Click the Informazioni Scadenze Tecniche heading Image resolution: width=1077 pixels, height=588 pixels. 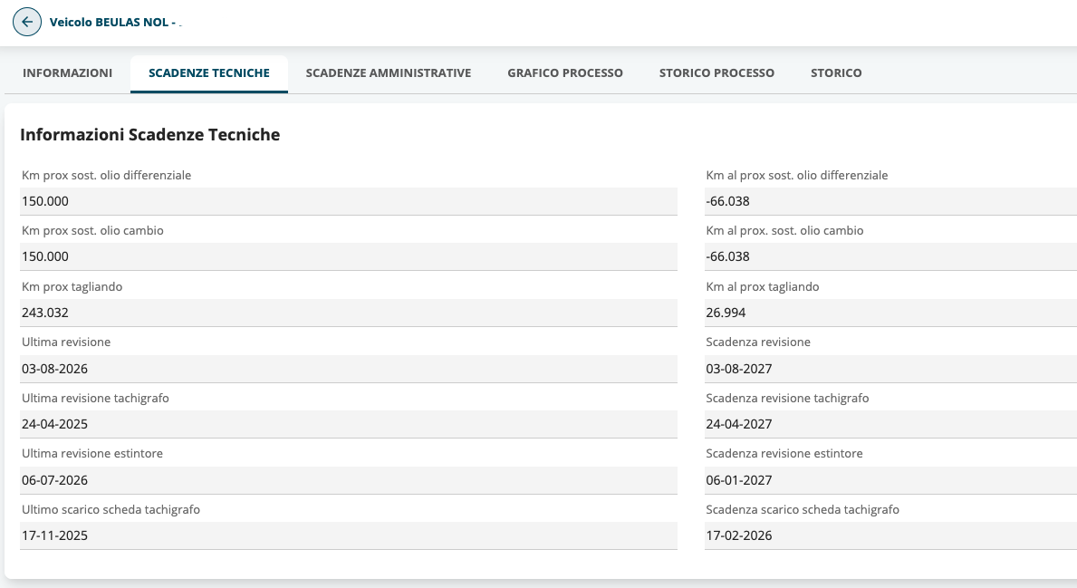(x=149, y=135)
